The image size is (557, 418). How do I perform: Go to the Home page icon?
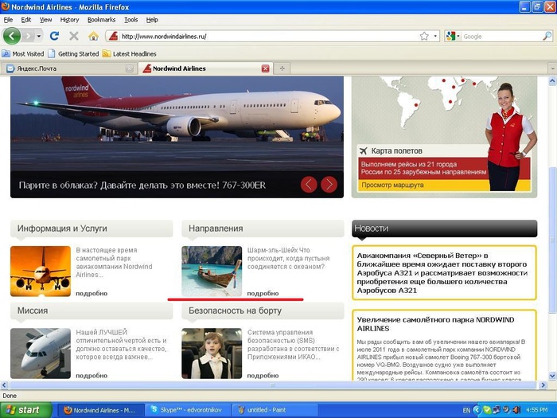[93, 36]
